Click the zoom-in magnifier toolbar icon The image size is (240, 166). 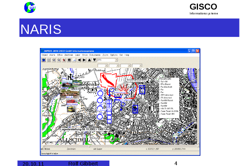pyautogui.click(x=54, y=60)
